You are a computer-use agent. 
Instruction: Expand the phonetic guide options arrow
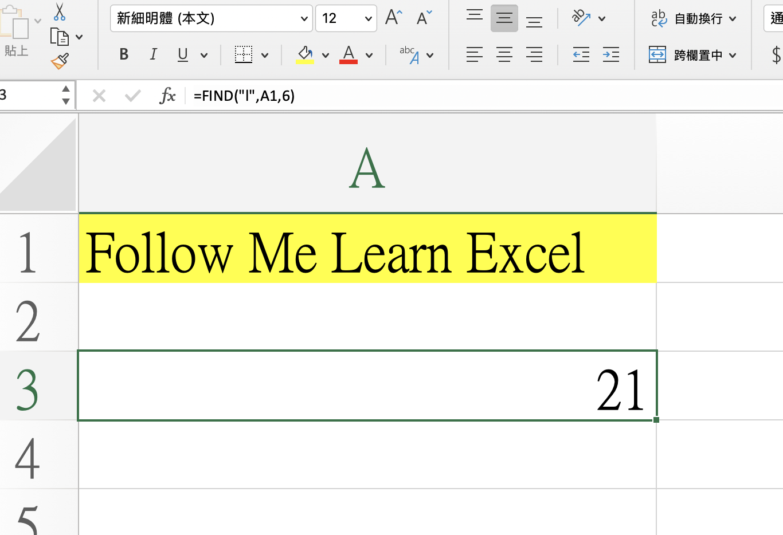[x=430, y=55]
